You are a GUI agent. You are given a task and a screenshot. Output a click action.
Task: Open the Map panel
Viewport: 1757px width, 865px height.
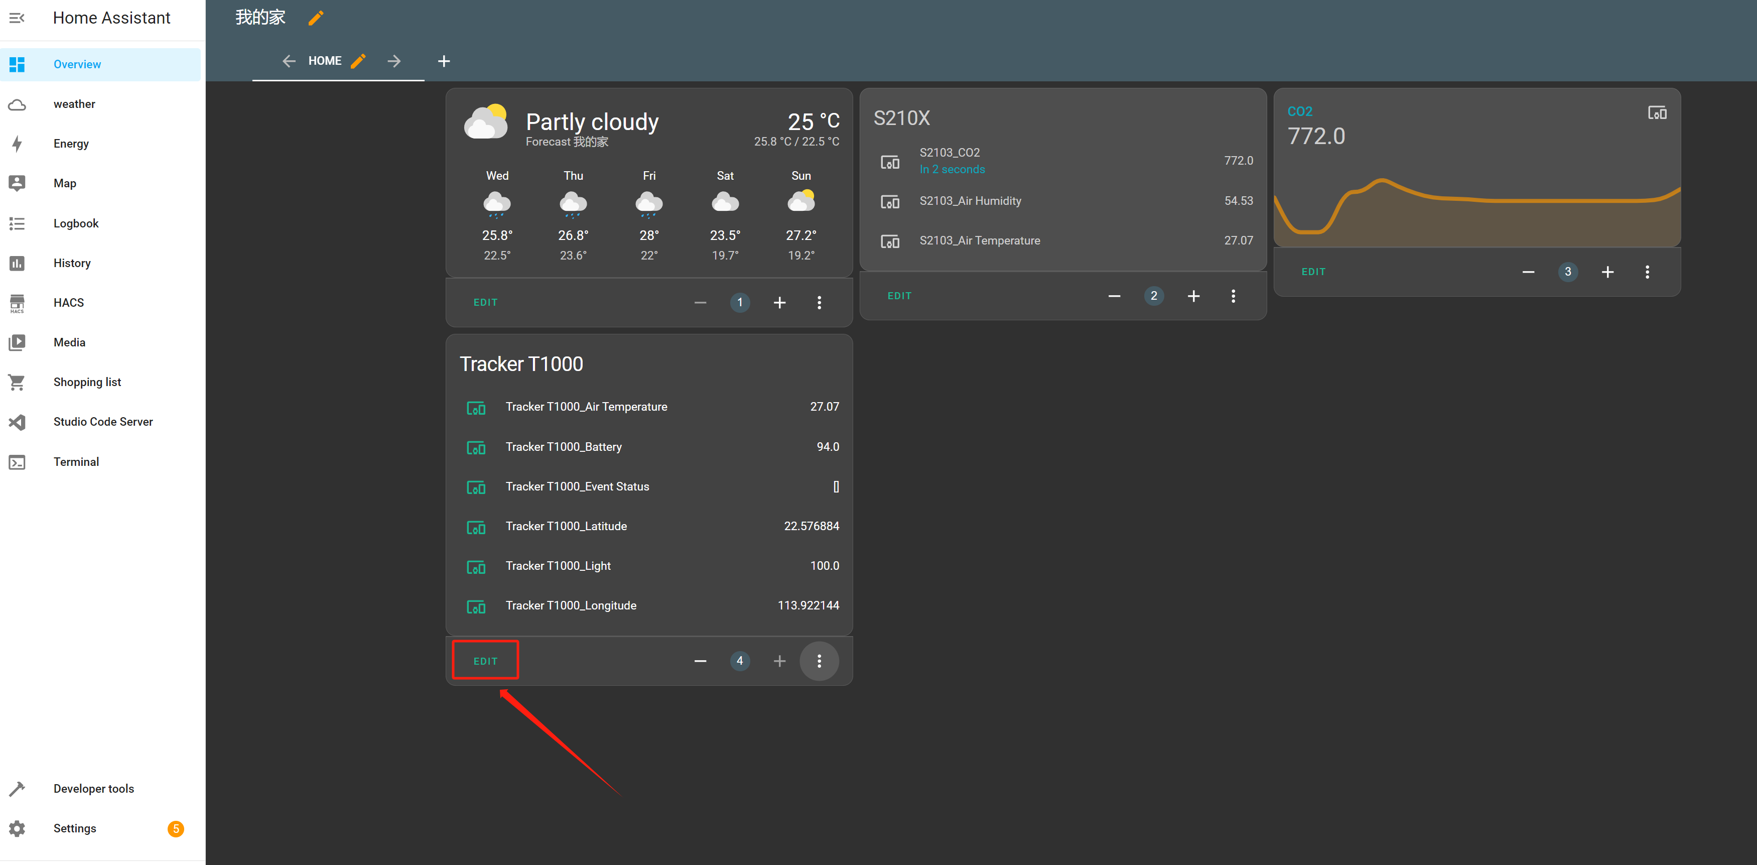(101, 183)
